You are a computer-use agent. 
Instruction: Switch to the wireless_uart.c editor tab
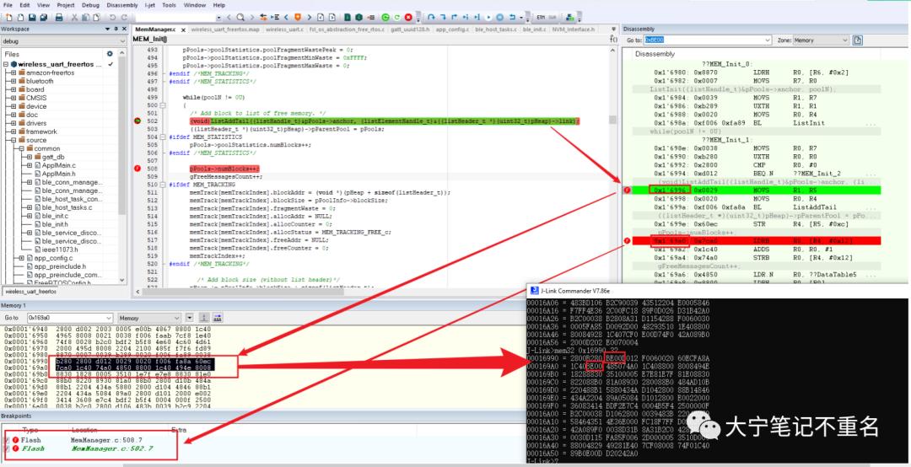coord(285,29)
